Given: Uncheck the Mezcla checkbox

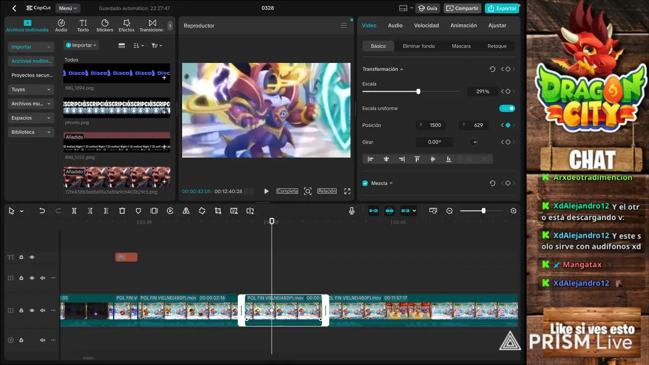Looking at the screenshot, I should tap(365, 183).
